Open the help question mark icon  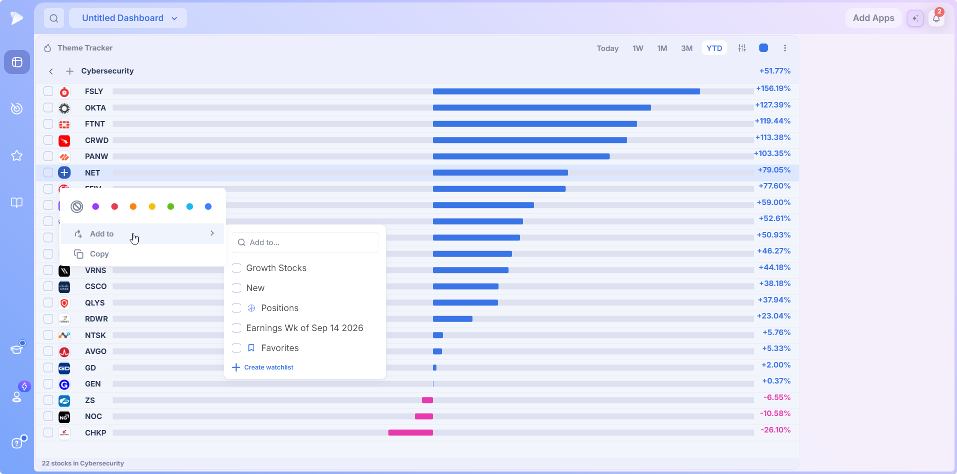[17, 443]
